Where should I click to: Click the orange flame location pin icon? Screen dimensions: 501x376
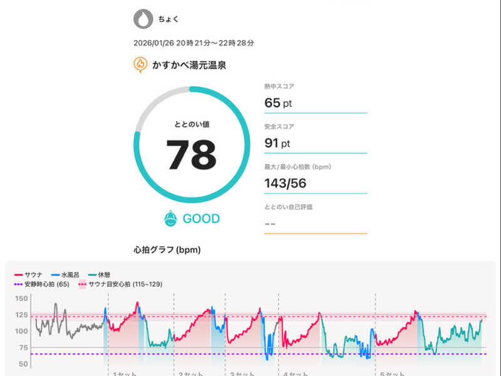coord(140,65)
